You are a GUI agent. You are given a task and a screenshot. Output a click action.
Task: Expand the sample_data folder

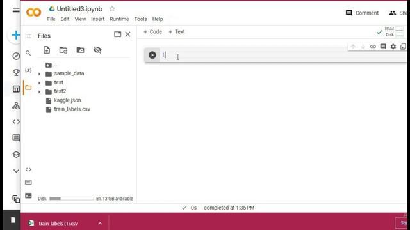(x=39, y=74)
